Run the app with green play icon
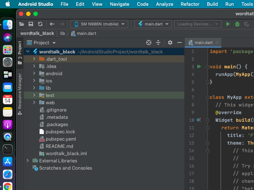This screenshot has height=190, width=254. tap(228, 24)
